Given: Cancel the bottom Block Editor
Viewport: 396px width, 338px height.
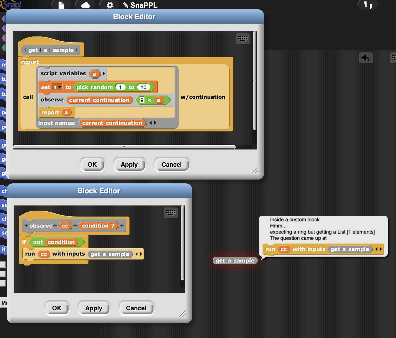Looking at the screenshot, I should tap(136, 308).
